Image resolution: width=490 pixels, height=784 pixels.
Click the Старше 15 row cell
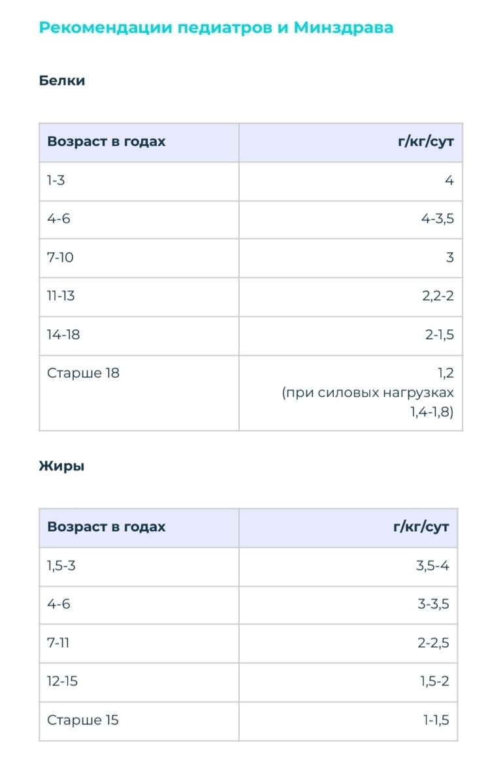point(83,721)
